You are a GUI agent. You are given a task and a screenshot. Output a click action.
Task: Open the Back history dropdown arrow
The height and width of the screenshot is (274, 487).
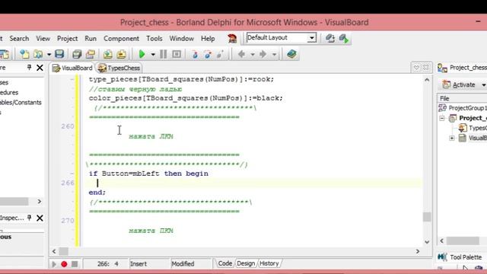click(252, 55)
